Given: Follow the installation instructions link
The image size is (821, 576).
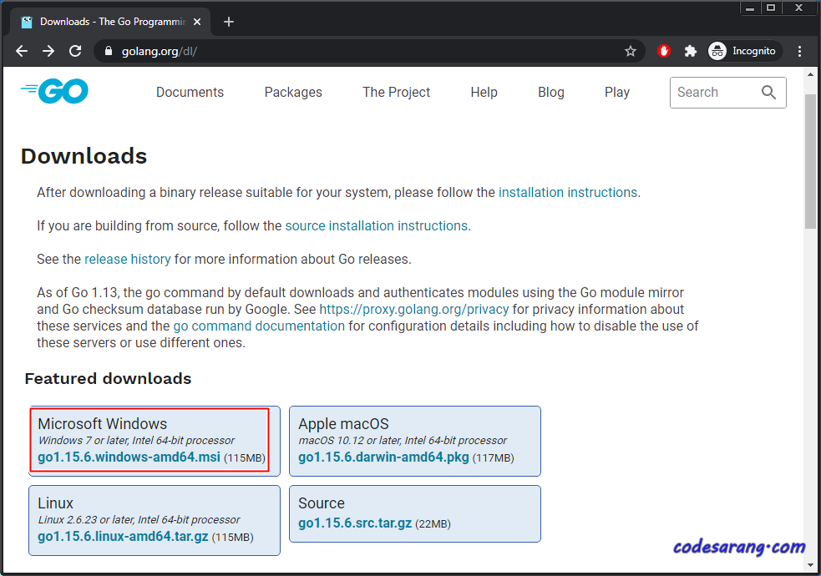Looking at the screenshot, I should pyautogui.click(x=568, y=193).
